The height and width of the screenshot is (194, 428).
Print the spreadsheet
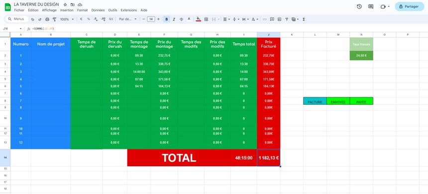pyautogui.click(x=47, y=19)
